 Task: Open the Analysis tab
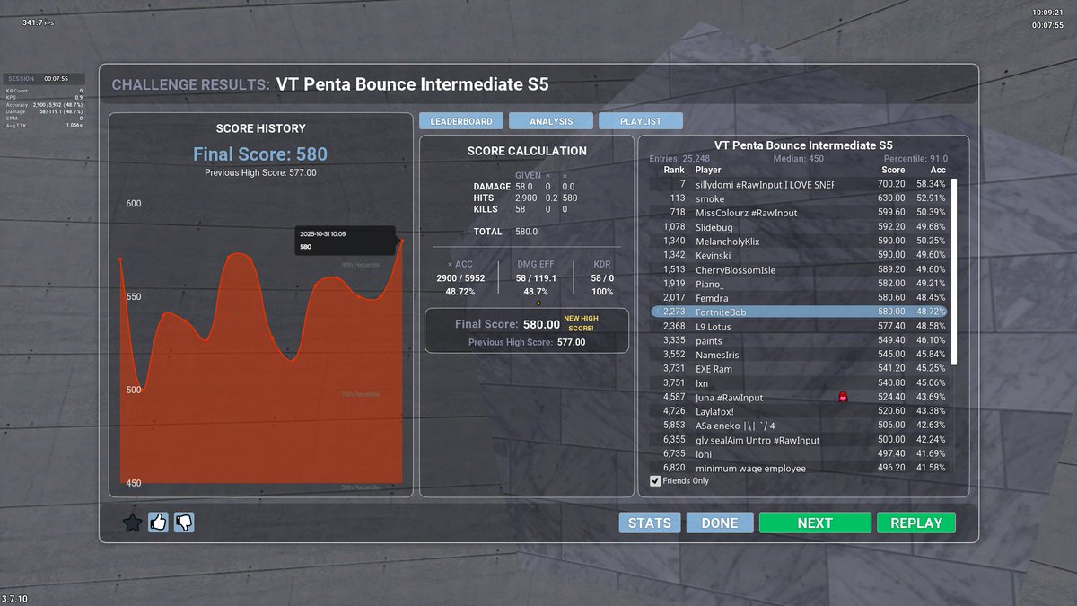pos(551,121)
